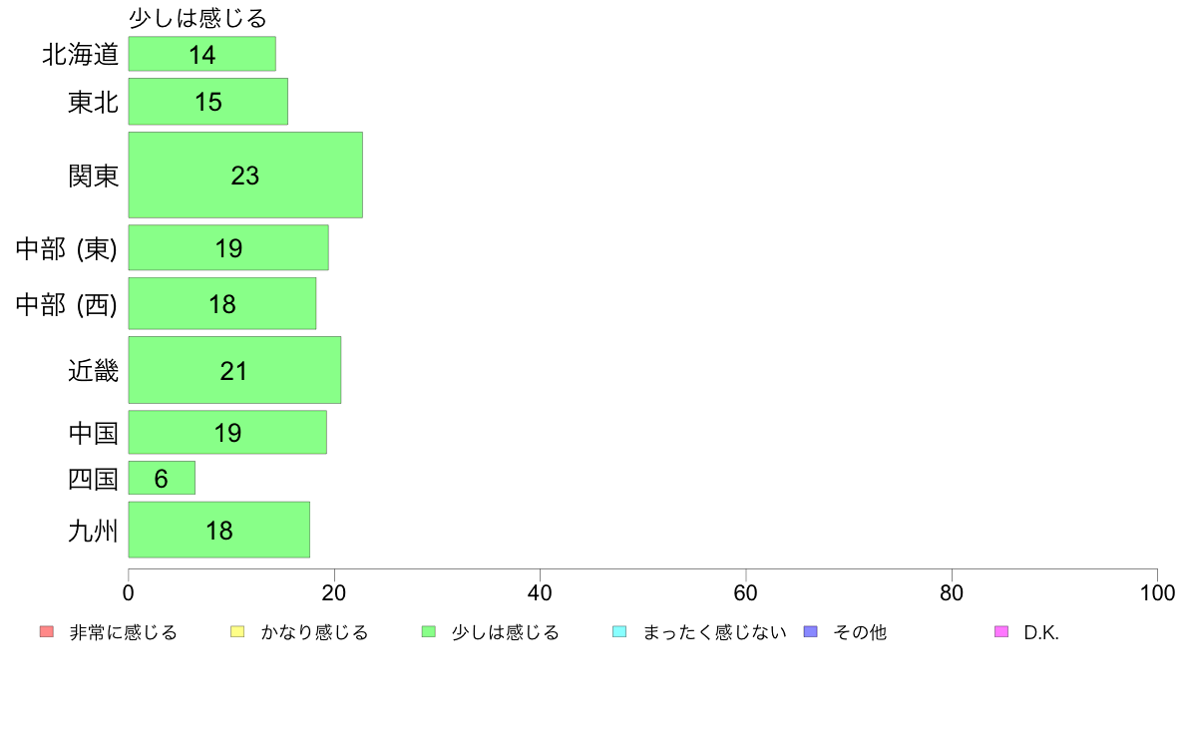Select the 近畿 bar with value 21
Screen dimensions: 1185x734
click(x=234, y=370)
